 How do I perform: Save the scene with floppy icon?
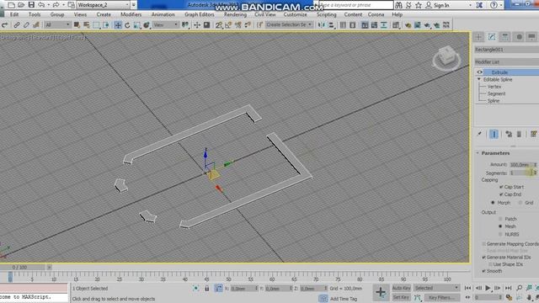tap(31, 5)
